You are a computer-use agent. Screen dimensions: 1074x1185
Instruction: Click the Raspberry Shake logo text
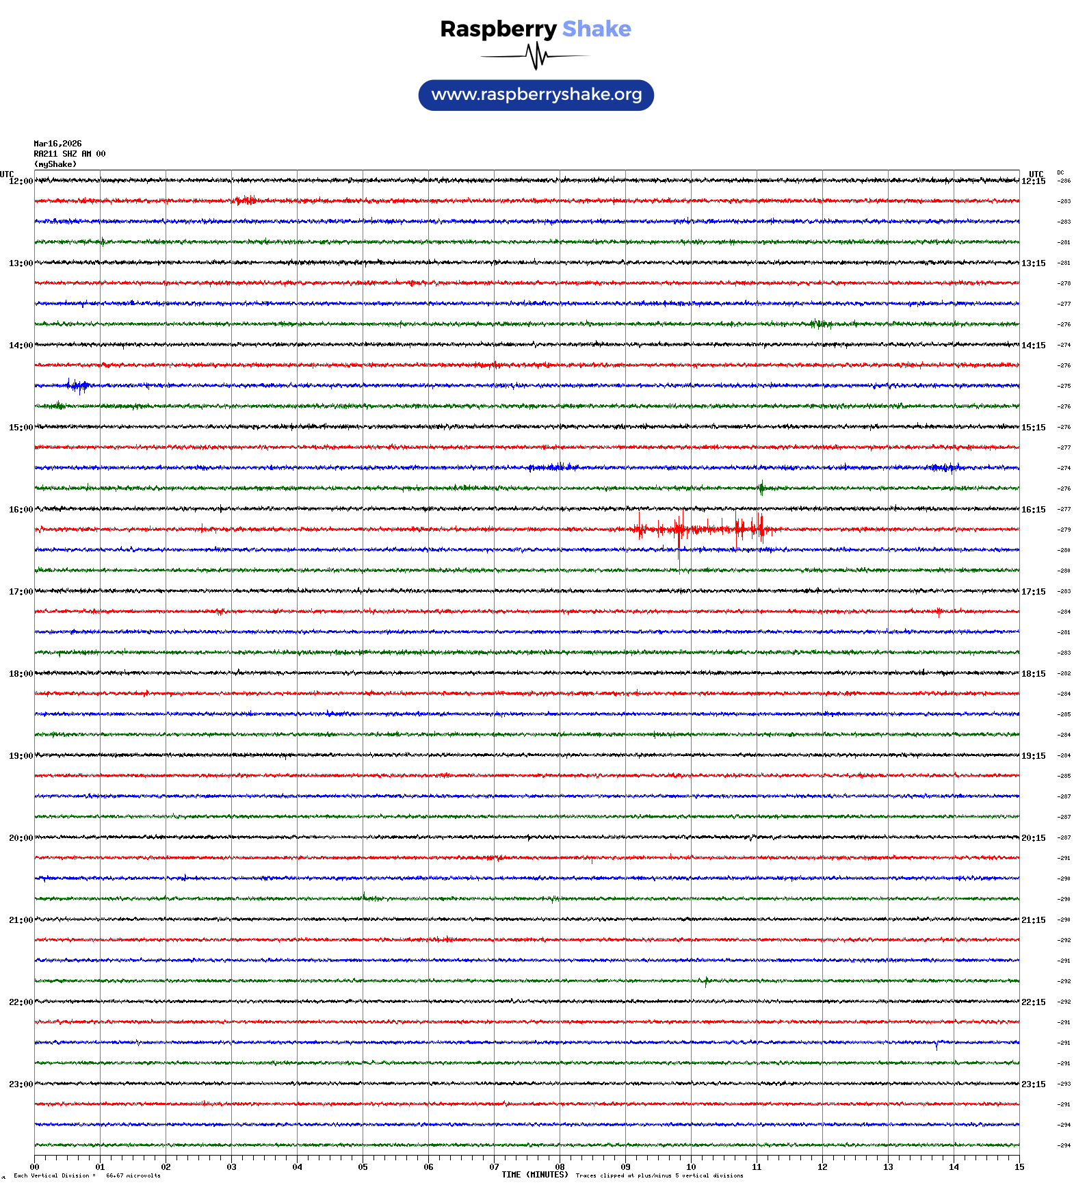pos(535,29)
